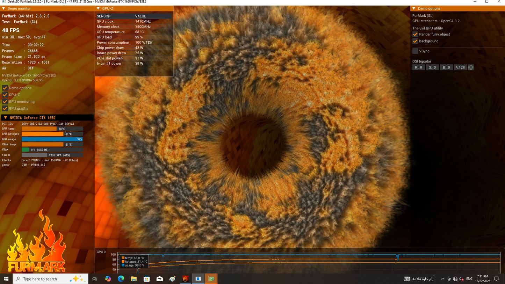Open Microsoft Store from the taskbar
This screenshot has height=284, width=505.
(147, 279)
